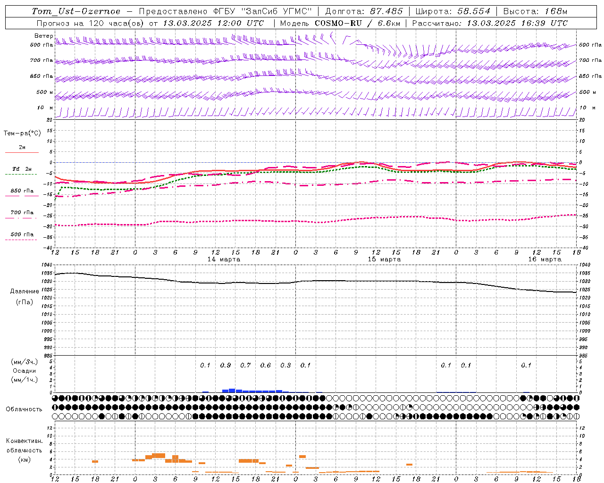
Task: Click the 15 марта date label
Action: (384, 259)
